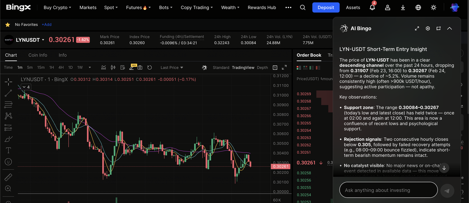
Task: Collapse the AI Bingo panel
Action: tap(450, 28)
